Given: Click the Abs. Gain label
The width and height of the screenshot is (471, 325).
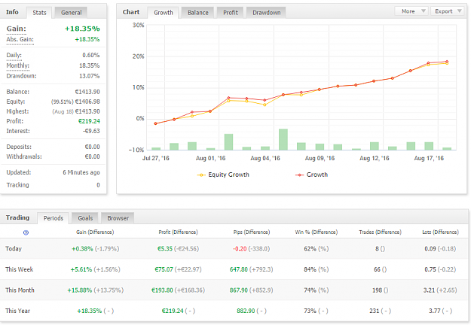Looking at the screenshot, I should point(20,39).
